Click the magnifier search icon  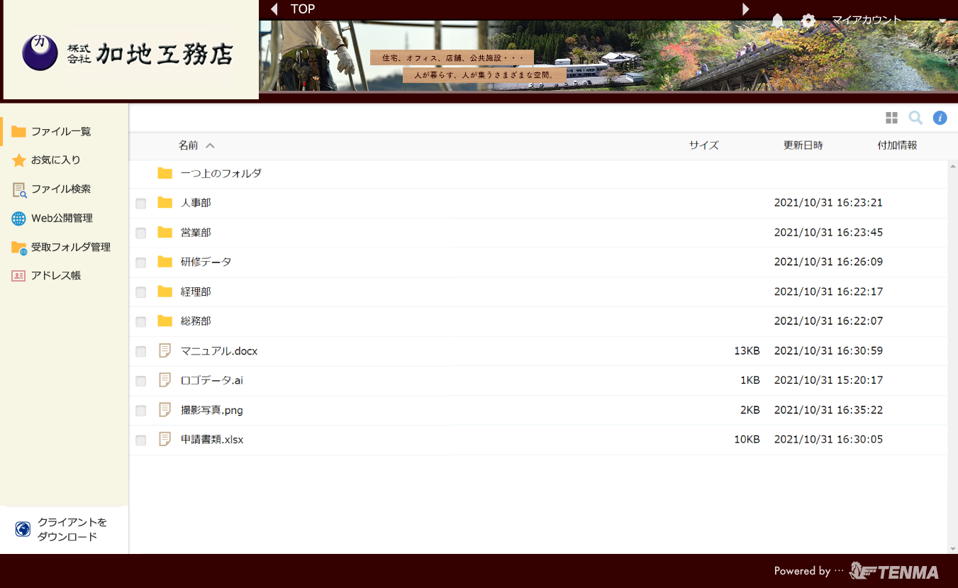pyautogui.click(x=915, y=118)
